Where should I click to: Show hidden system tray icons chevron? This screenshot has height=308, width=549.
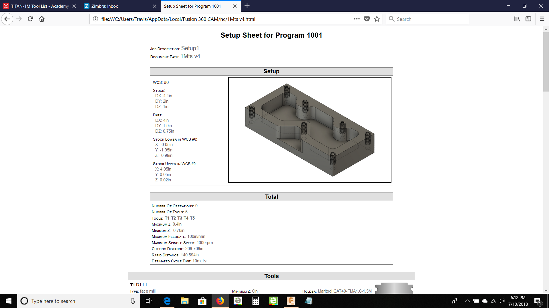pyautogui.click(x=467, y=301)
